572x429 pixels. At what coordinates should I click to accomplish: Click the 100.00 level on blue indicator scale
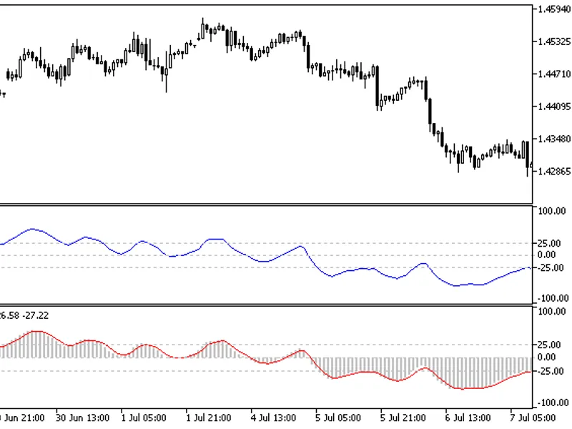(x=552, y=211)
